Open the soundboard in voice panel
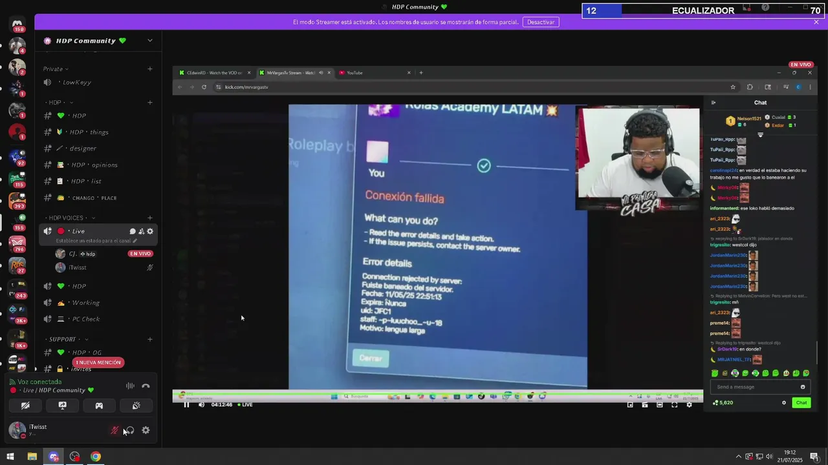828x465 pixels. (136, 406)
